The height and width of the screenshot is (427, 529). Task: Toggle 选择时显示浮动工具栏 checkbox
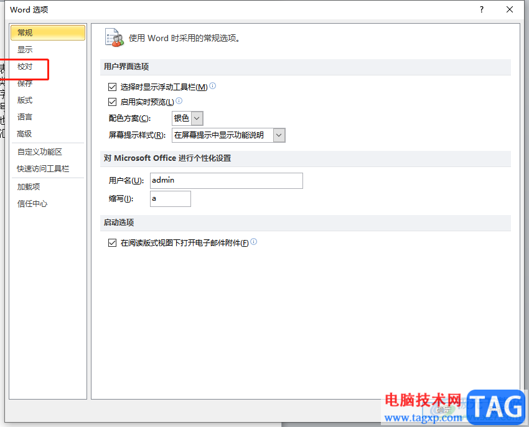click(113, 87)
